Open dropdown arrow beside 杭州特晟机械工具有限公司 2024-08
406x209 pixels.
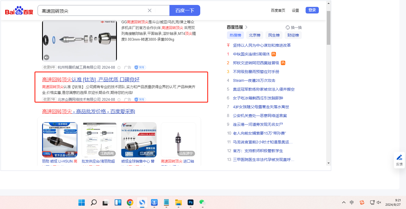(119, 68)
